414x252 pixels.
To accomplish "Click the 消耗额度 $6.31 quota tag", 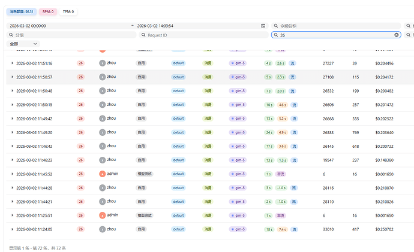I will pyautogui.click(x=22, y=11).
